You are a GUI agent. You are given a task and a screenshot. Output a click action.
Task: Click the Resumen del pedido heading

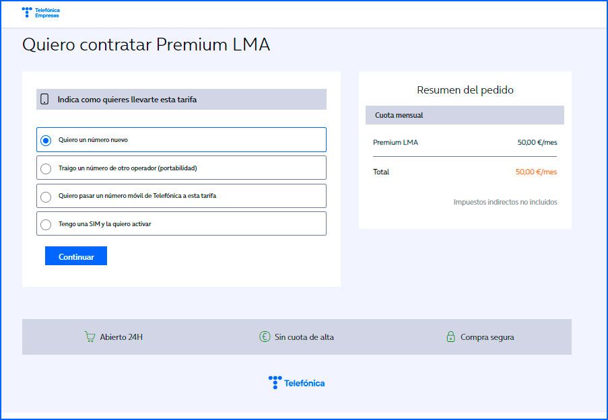[x=465, y=90]
